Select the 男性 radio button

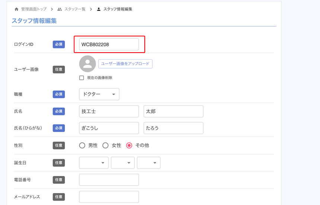point(82,145)
